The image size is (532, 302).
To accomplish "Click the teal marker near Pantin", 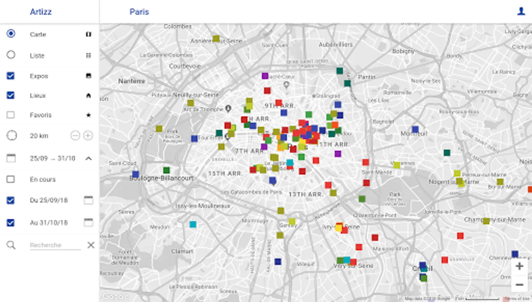I will pos(347,83).
